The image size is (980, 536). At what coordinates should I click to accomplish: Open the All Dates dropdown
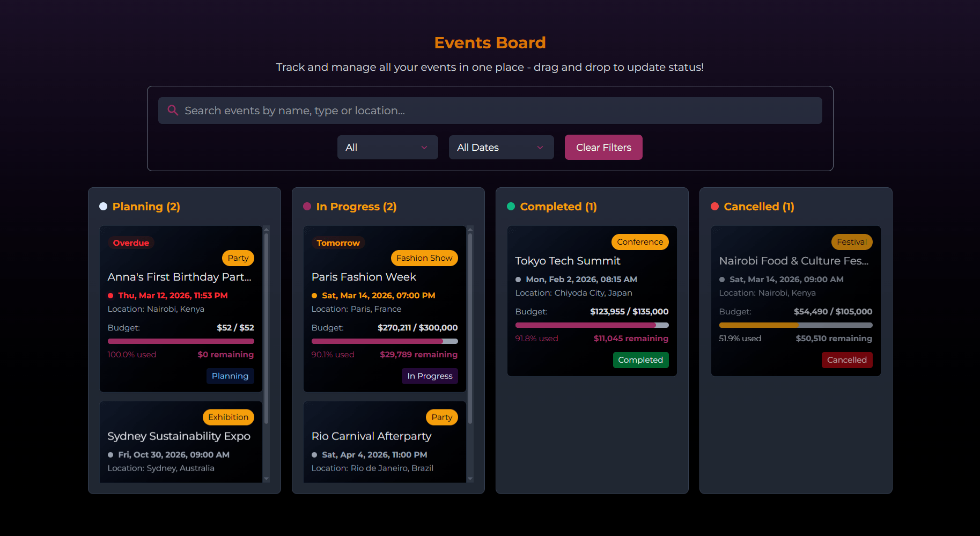pos(501,147)
